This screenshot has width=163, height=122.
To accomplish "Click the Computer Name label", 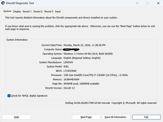I will pyautogui.click(x=53, y=49).
